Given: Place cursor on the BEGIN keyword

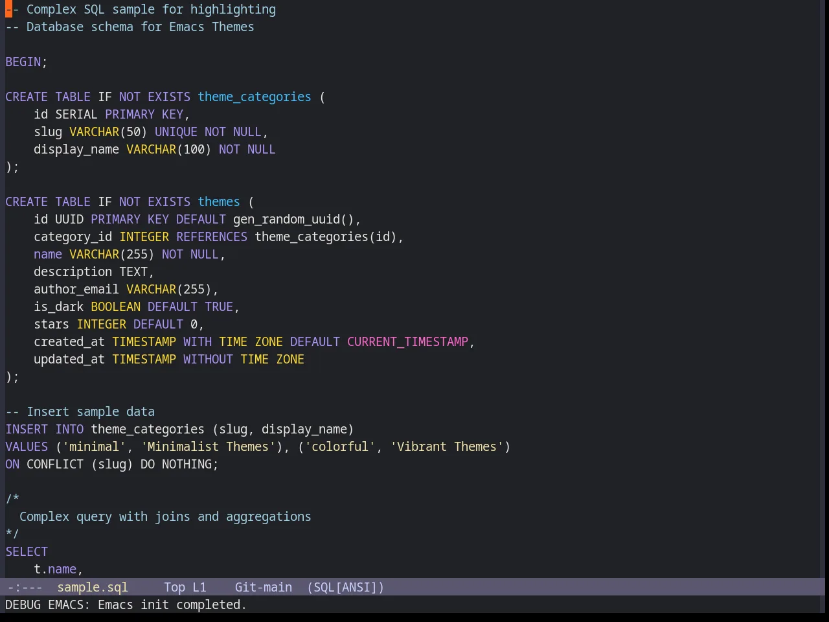Looking at the screenshot, I should 23,62.
